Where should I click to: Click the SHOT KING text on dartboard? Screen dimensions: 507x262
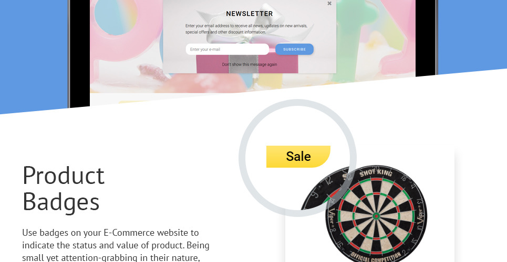click(376, 173)
